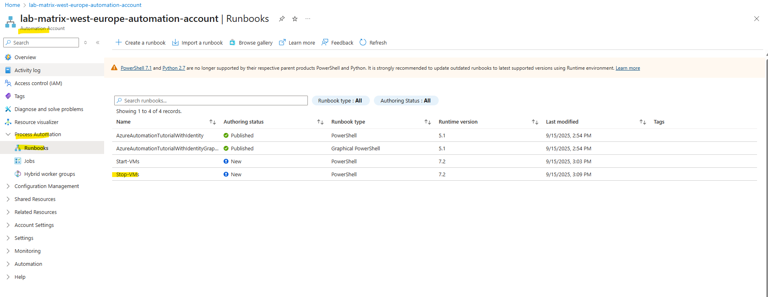Click the Overview gear icon in sidebar

click(8, 57)
